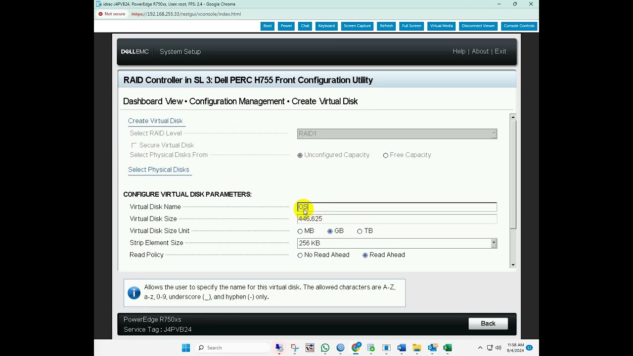Screen dimensions: 633x356
Task: Open the Windows Start menu
Action: tap(186, 348)
